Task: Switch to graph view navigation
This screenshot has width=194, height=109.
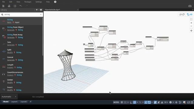Action: tap(189, 15)
